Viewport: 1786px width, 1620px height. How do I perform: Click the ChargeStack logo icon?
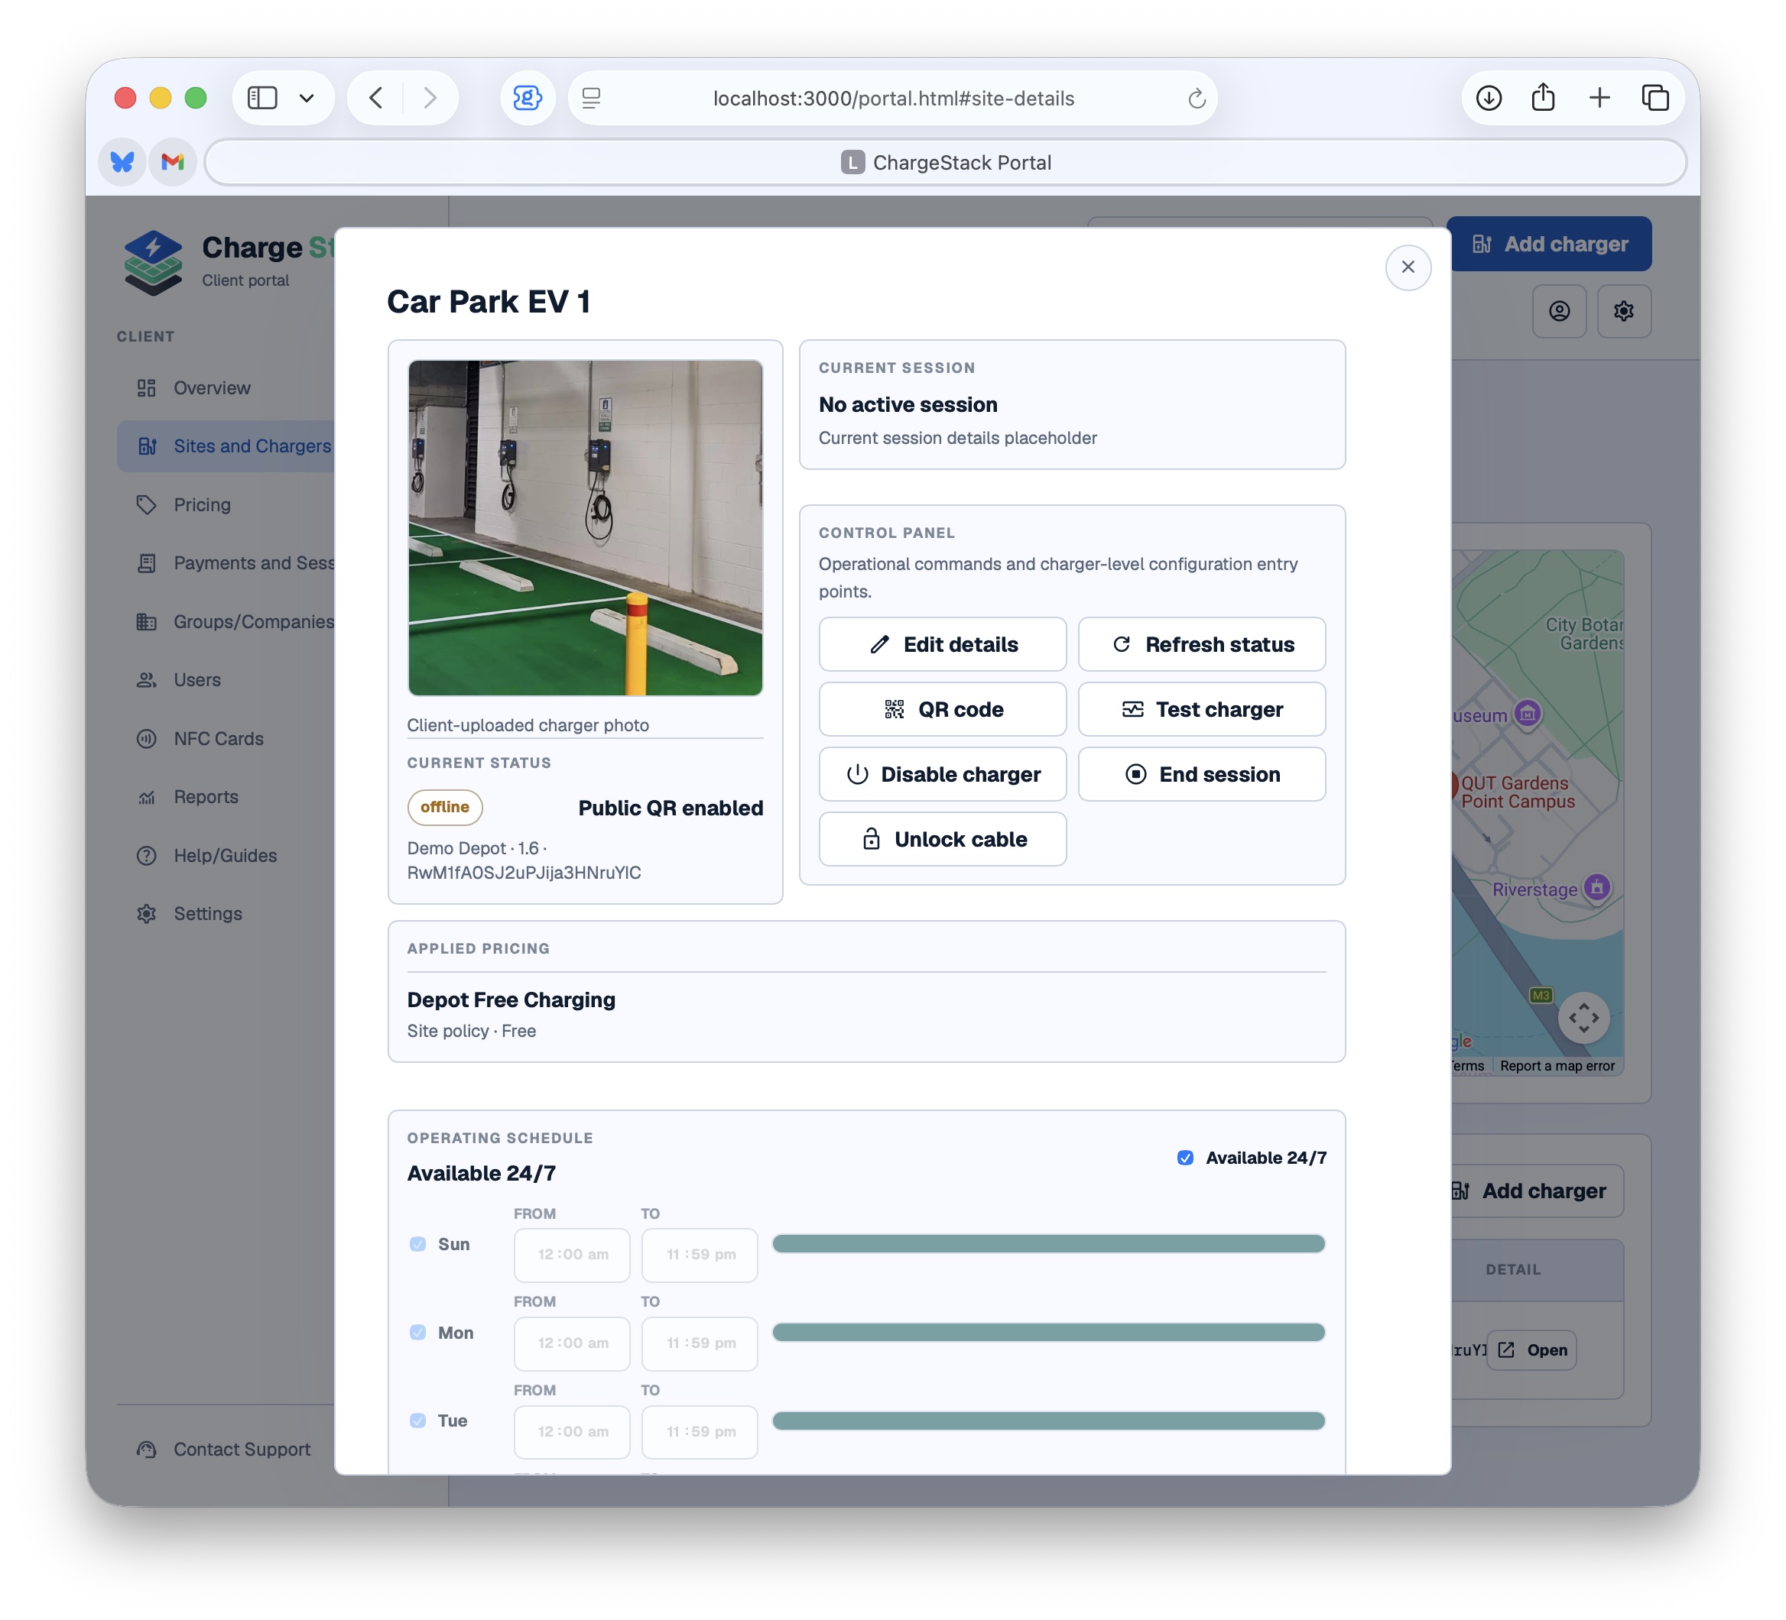pos(153,262)
